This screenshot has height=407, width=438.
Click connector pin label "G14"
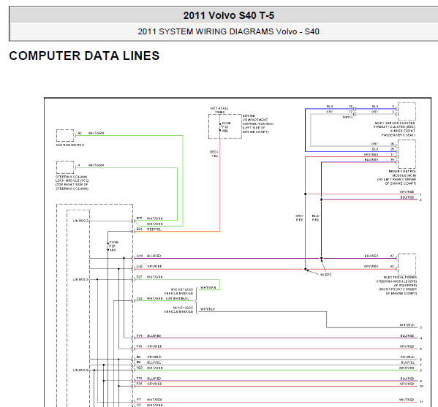[140, 256]
